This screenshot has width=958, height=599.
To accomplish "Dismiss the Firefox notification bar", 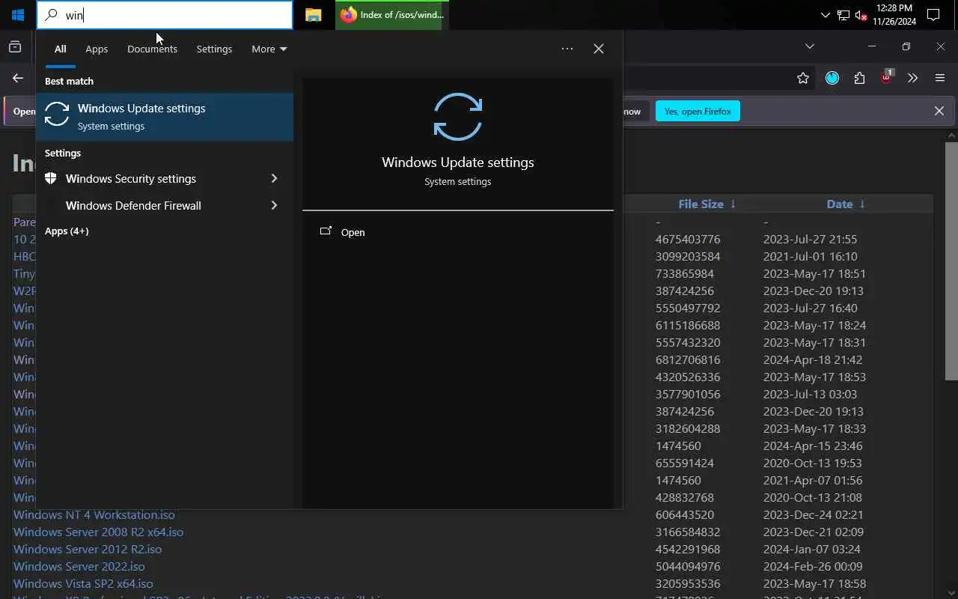I will click(939, 111).
